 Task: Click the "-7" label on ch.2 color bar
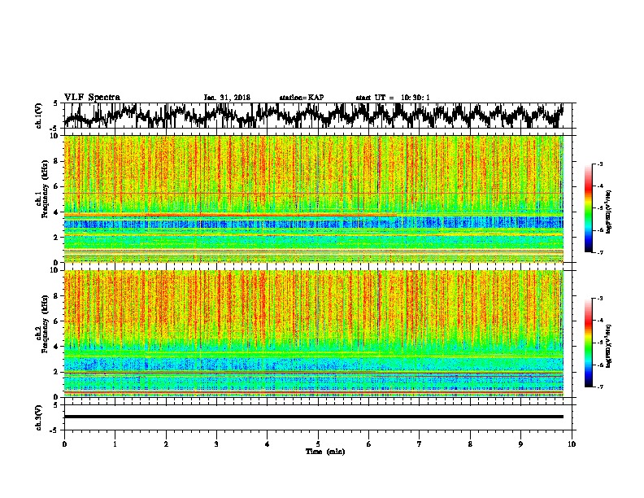pyautogui.click(x=599, y=387)
